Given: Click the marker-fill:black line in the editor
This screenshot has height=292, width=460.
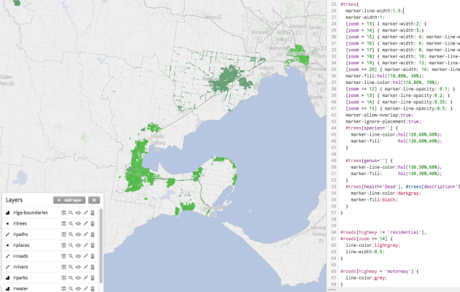Looking at the screenshot, I should point(372,199).
